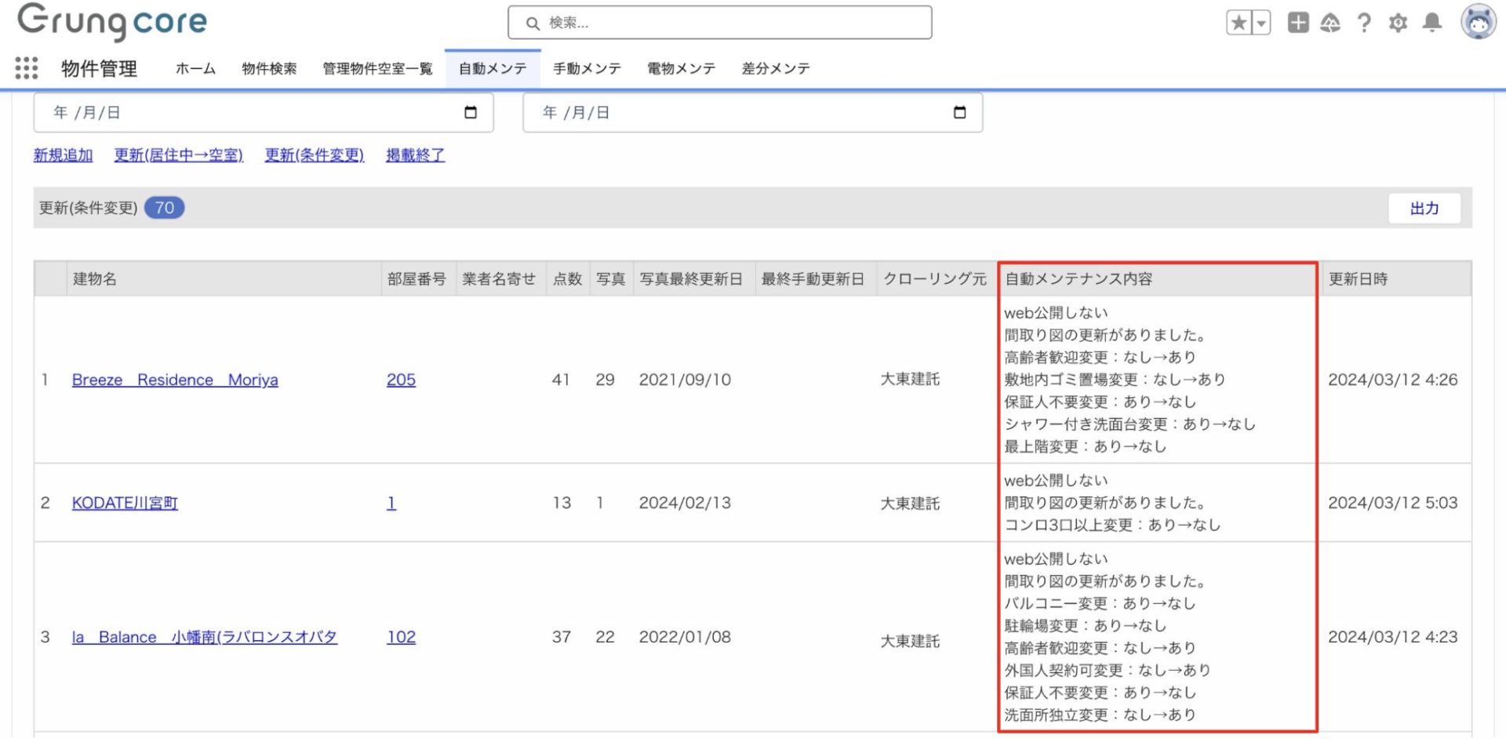1506x739 pixels.
Task: Open calendar picker on first date field
Action: click(471, 112)
